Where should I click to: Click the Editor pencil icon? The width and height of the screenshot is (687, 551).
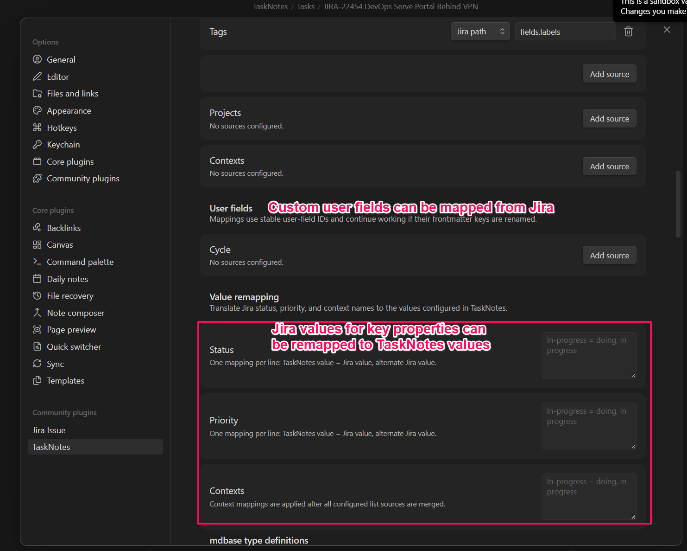tap(37, 77)
